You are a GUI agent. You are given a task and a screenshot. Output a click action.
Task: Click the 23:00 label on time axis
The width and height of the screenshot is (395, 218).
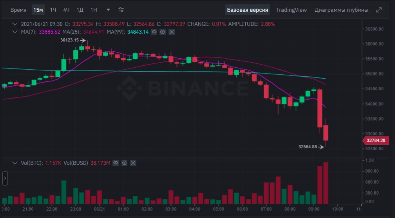coord(76,209)
